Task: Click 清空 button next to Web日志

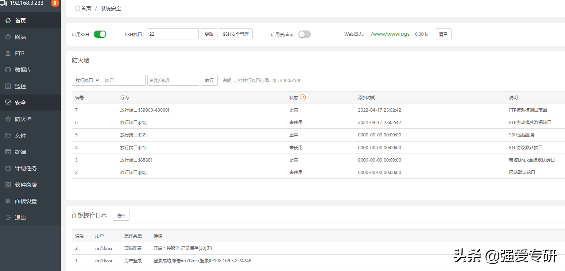Action: [x=443, y=34]
